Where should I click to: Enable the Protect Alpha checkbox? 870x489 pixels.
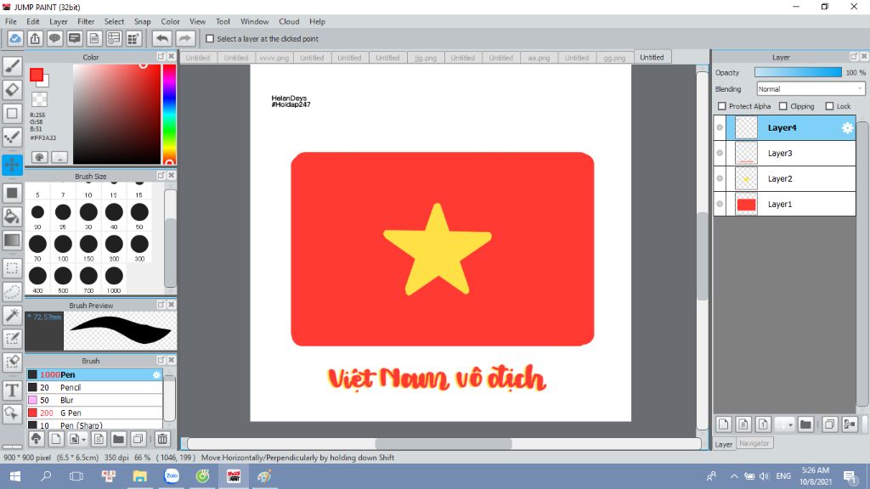coord(722,106)
